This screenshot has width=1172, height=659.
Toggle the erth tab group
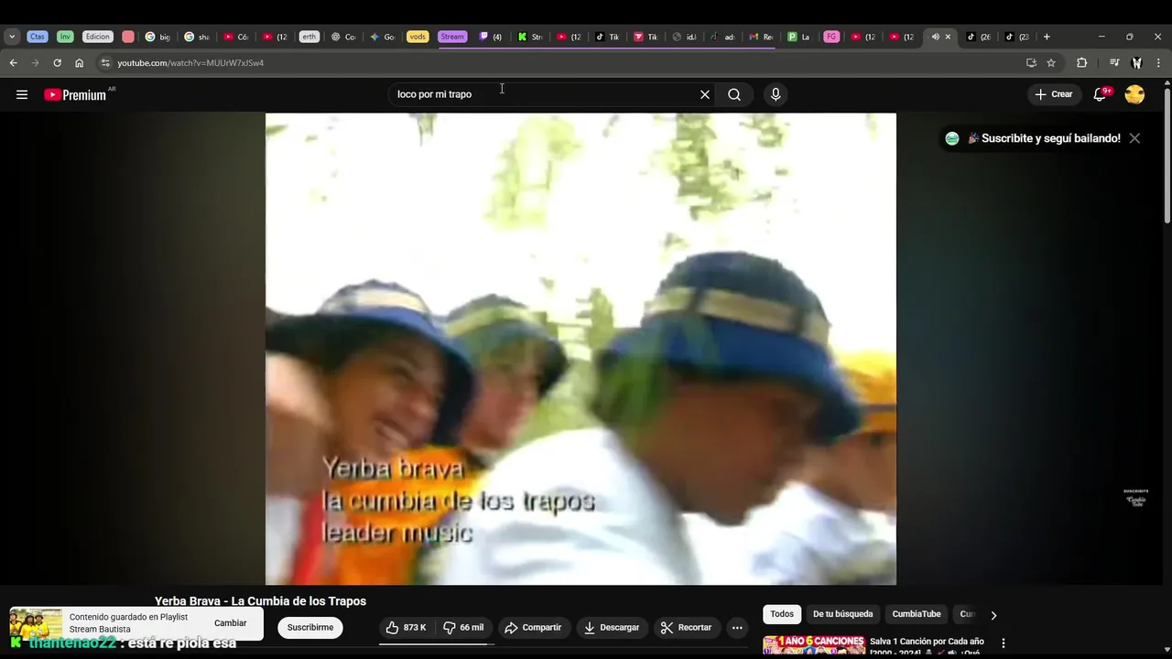point(309,37)
